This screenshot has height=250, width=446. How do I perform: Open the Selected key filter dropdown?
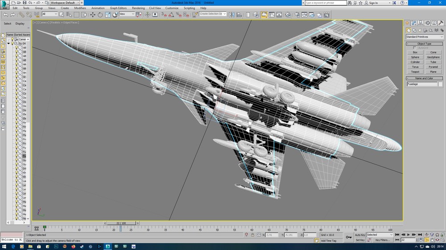[380, 235]
